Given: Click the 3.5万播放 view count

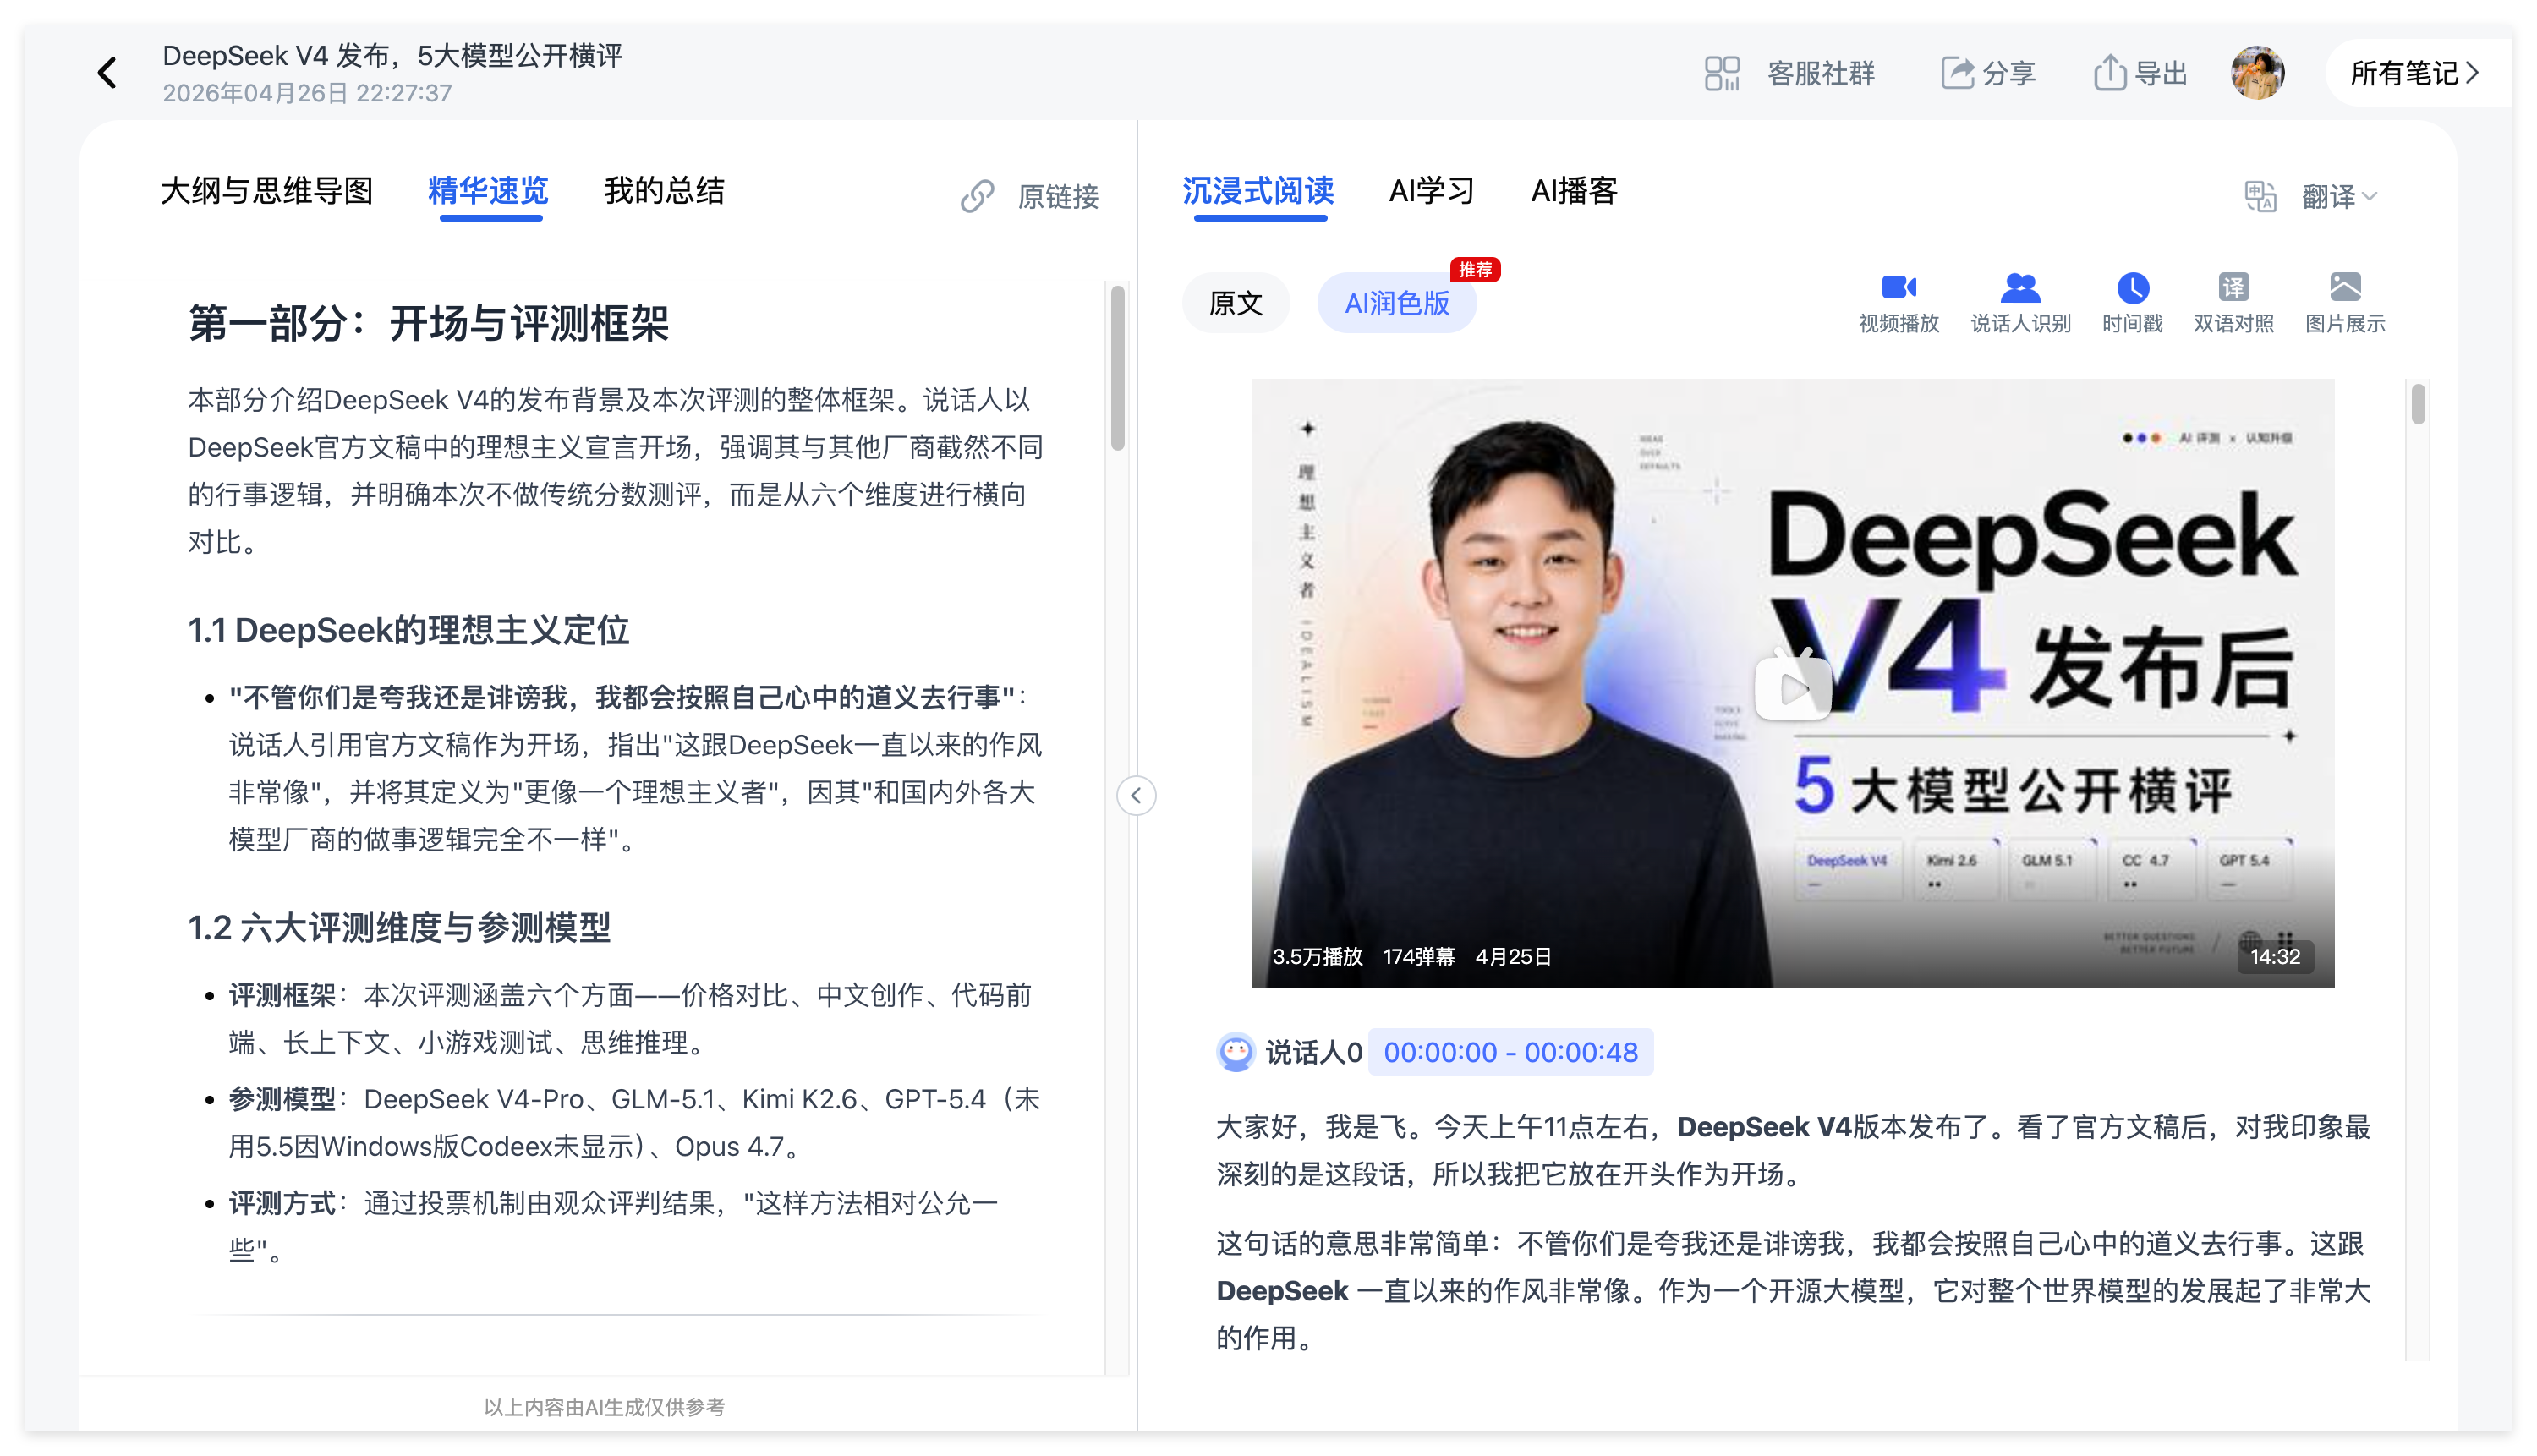Looking at the screenshot, I should [1317, 957].
